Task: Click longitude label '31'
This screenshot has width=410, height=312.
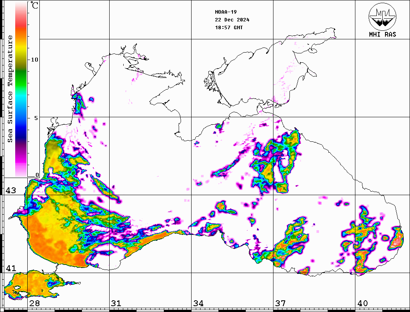Action: click(116, 303)
